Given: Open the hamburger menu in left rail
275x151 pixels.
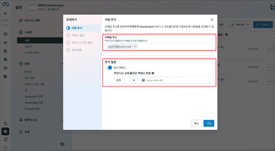Looking at the screenshot, I should click(x=5, y=13).
